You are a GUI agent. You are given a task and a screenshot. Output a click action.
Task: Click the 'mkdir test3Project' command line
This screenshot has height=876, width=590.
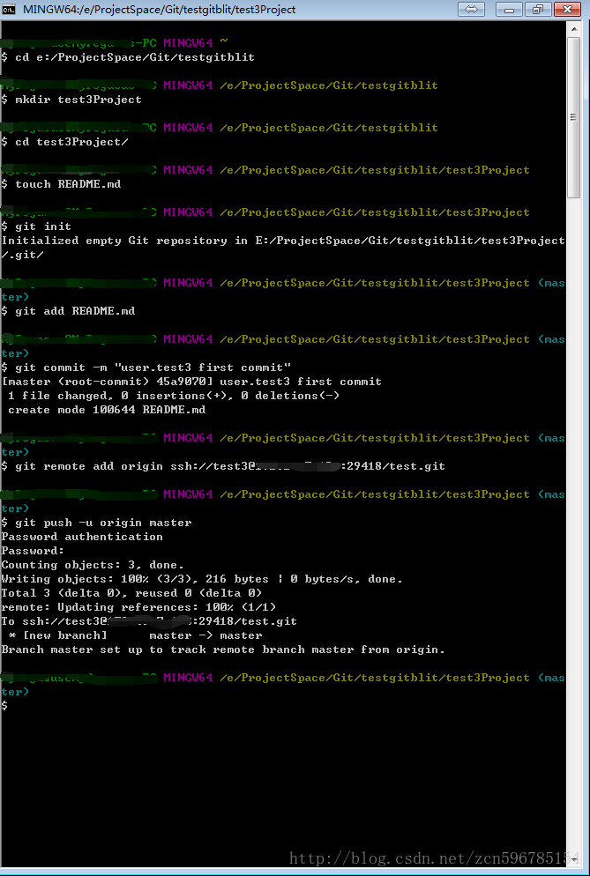click(x=71, y=100)
